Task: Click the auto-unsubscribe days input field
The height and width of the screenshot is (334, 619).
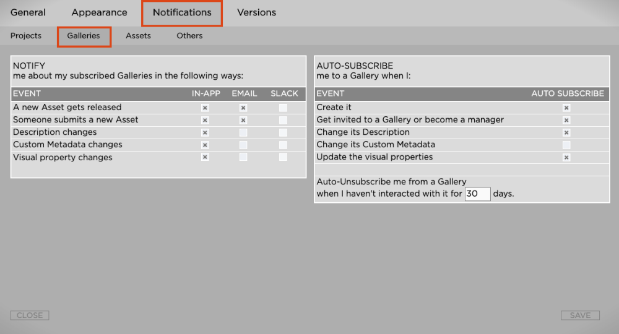Action: click(x=477, y=194)
